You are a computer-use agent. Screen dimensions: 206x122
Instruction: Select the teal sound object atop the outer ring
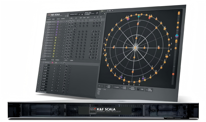click(x=139, y=16)
